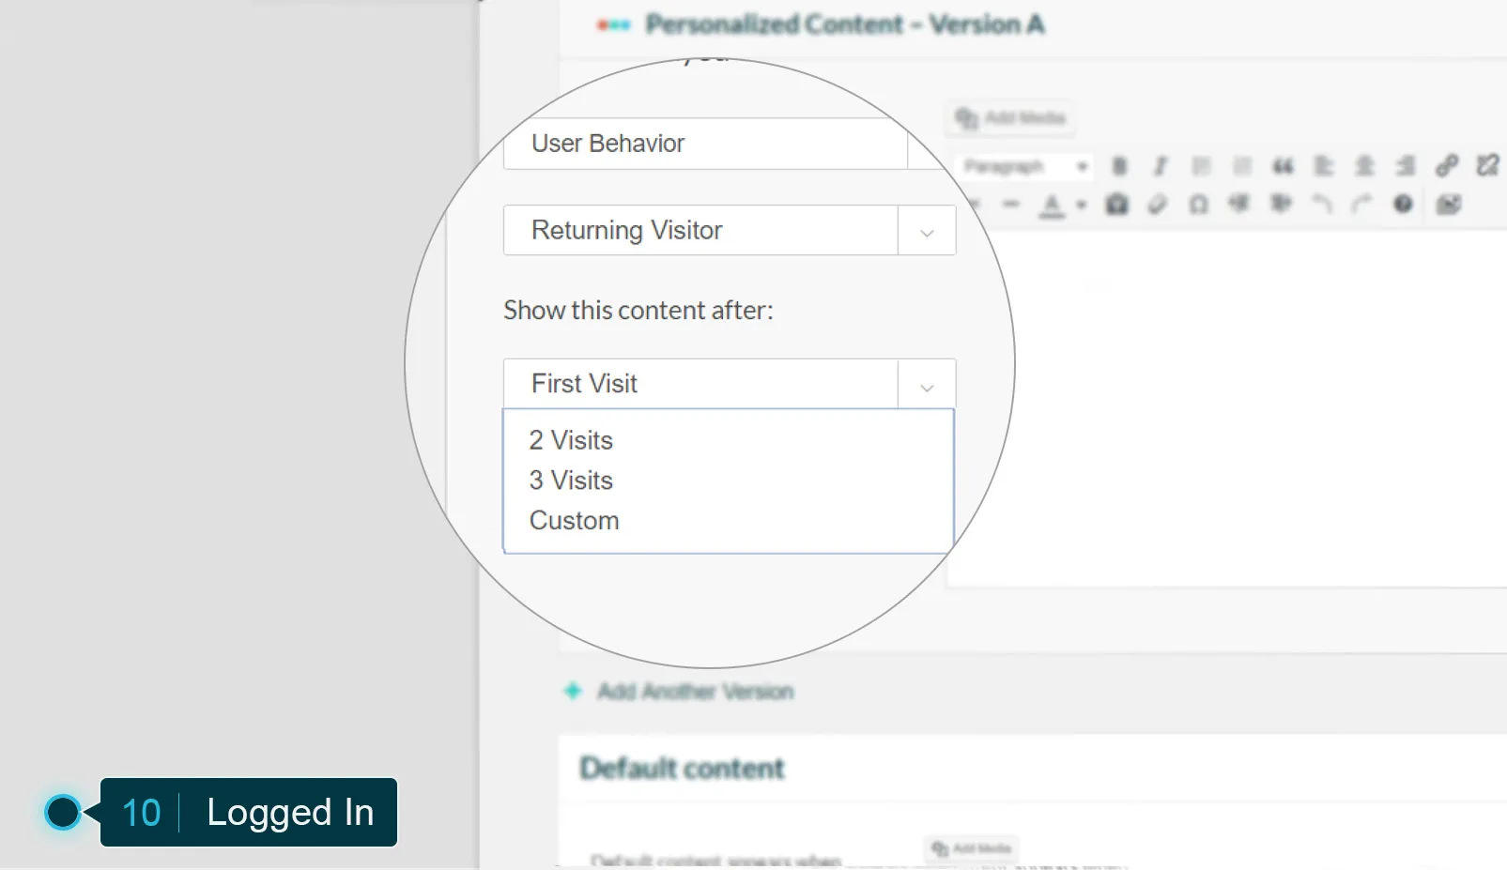The image size is (1507, 870).
Task: Click the User Behavior field
Action: (x=704, y=144)
